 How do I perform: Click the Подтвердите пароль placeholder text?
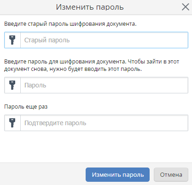point(55,123)
